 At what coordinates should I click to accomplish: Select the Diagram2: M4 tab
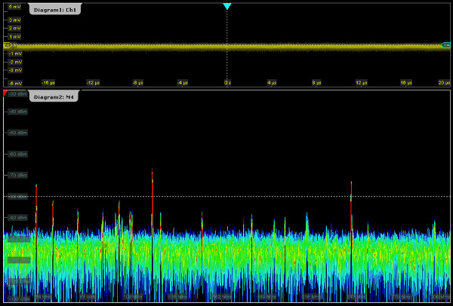point(54,96)
